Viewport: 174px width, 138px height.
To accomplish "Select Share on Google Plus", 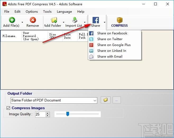I will click(114, 45).
